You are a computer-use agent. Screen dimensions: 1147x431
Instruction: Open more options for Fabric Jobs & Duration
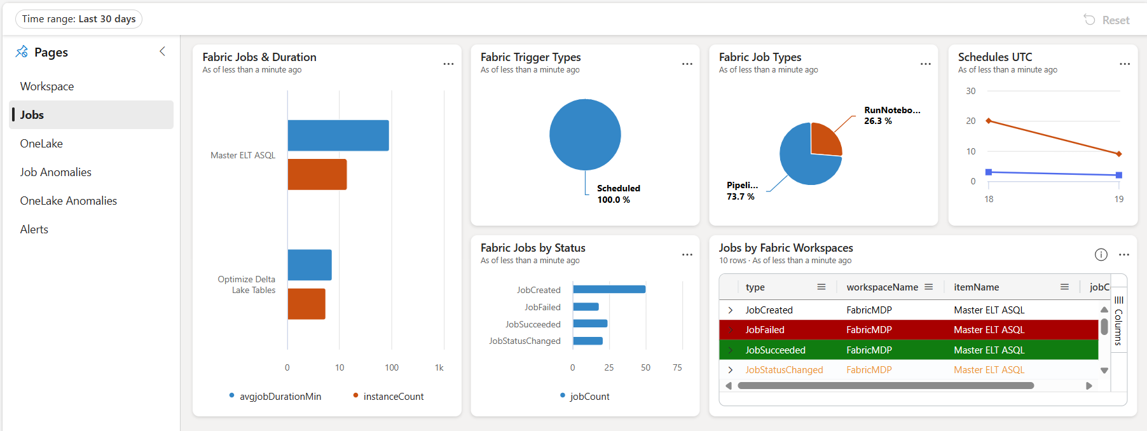click(448, 64)
